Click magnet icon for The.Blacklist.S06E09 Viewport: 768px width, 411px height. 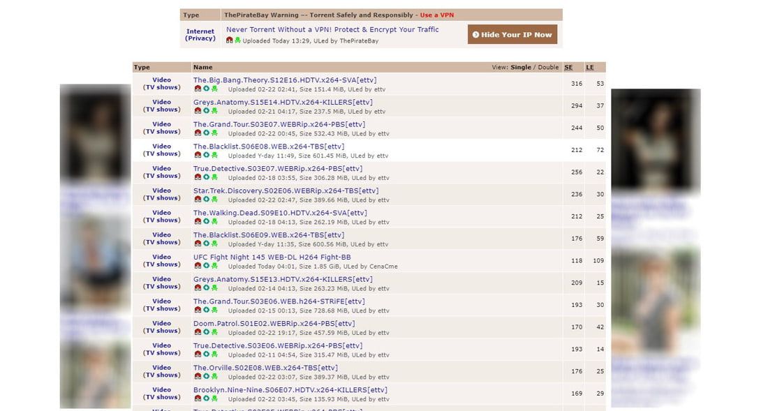point(198,243)
